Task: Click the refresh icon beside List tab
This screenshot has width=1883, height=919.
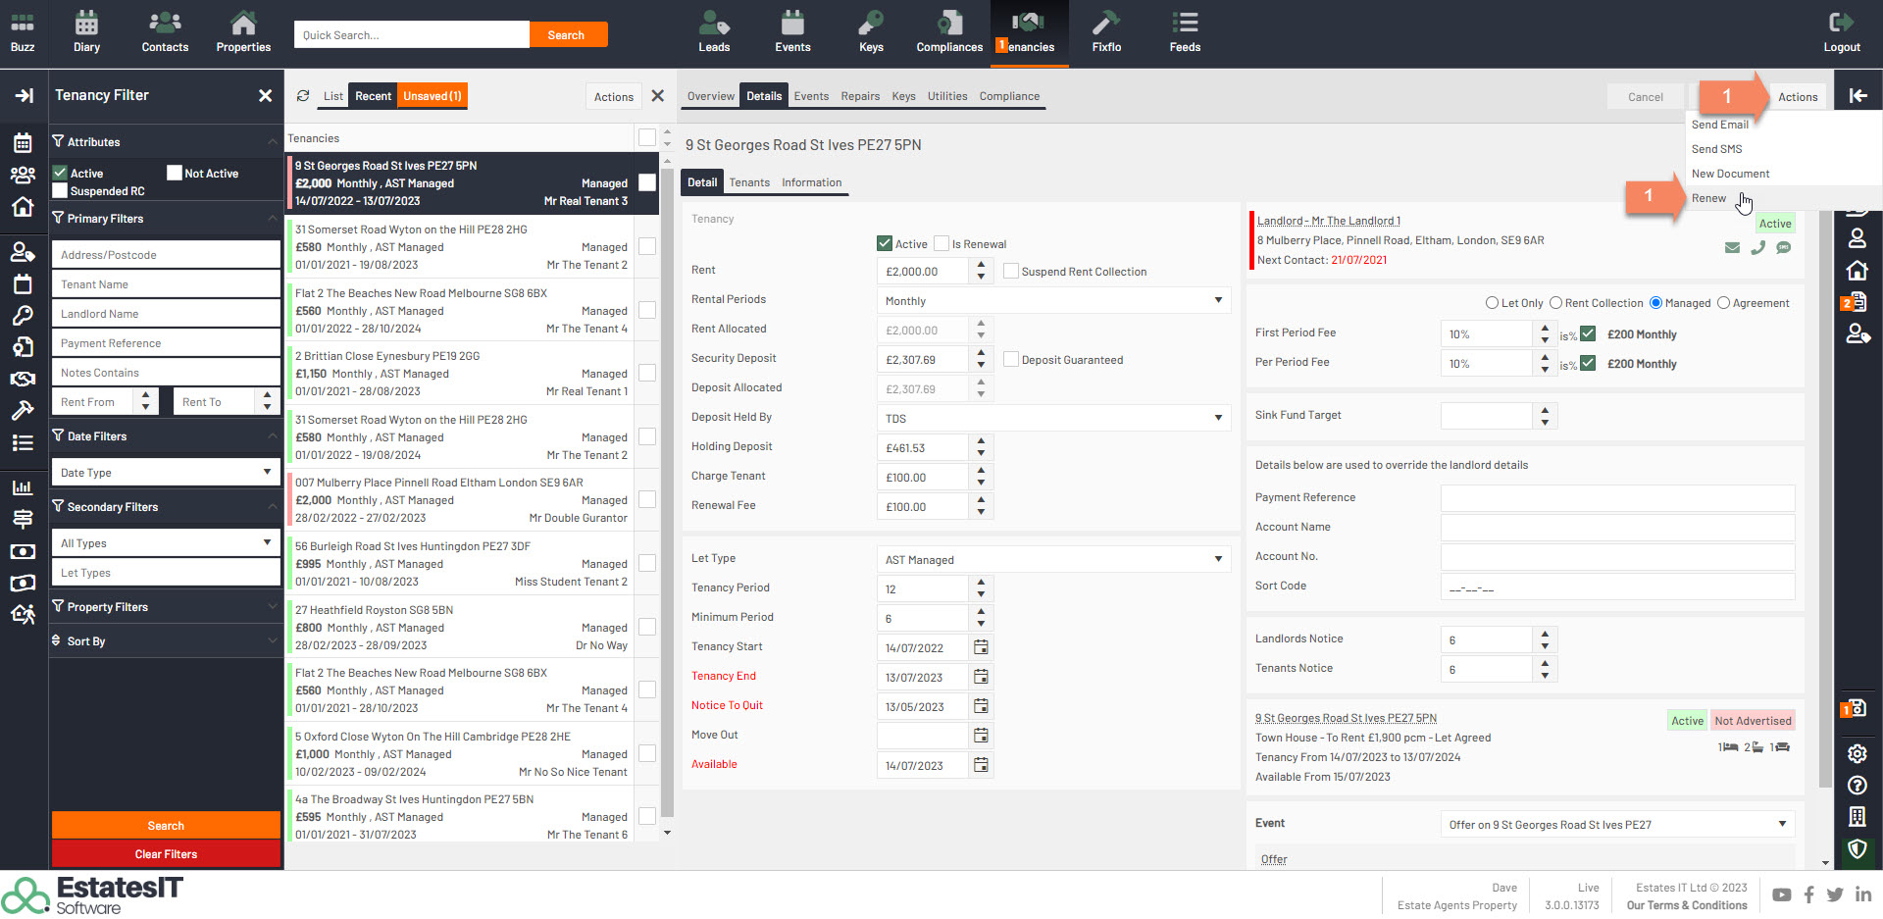Action: click(303, 96)
